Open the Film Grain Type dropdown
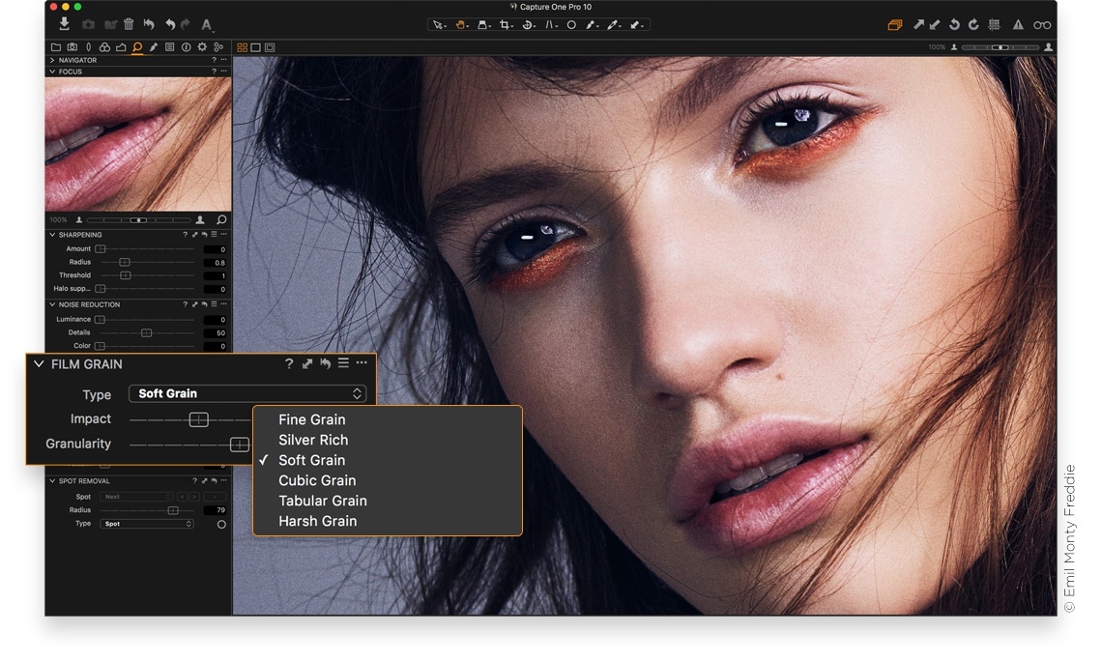The height and width of the screenshot is (661, 1102). (247, 394)
